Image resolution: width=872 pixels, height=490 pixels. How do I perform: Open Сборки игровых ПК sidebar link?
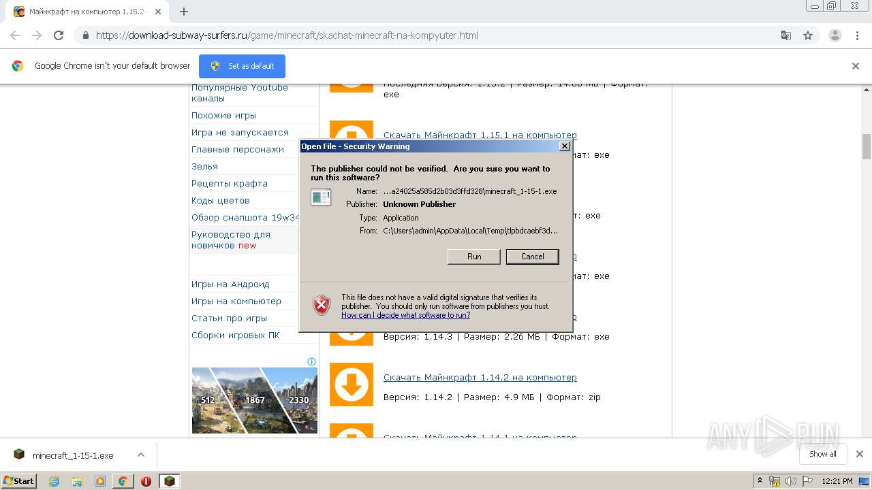click(236, 335)
